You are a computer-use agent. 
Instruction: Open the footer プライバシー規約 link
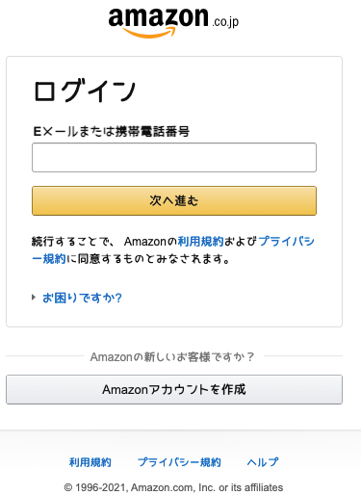179,462
